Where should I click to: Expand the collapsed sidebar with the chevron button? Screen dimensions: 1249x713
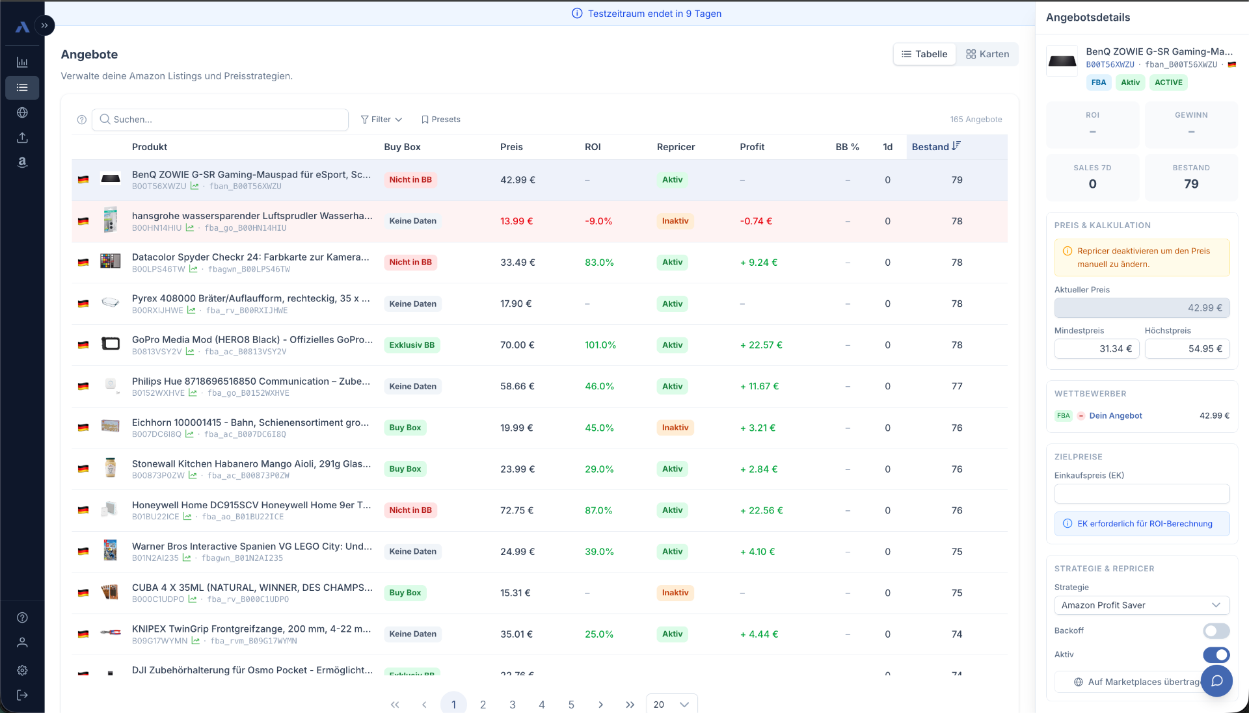click(45, 25)
